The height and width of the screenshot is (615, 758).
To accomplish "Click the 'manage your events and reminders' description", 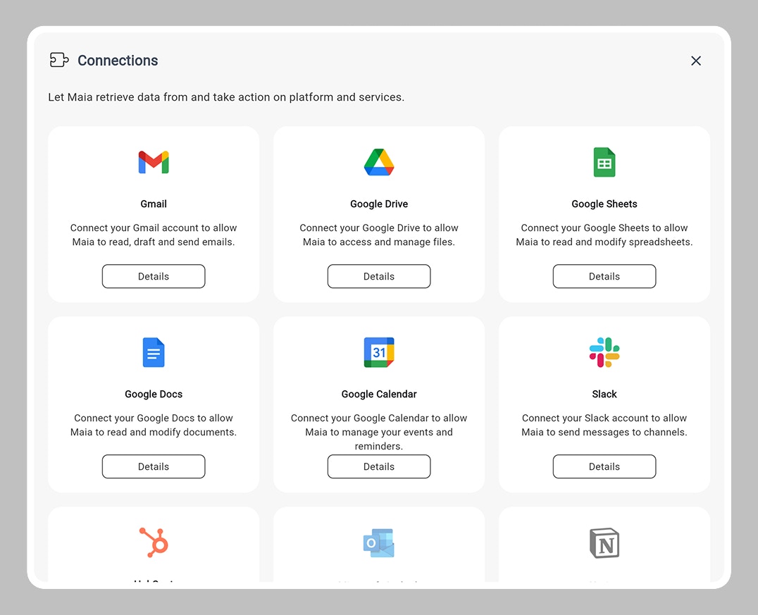I will [379, 433].
